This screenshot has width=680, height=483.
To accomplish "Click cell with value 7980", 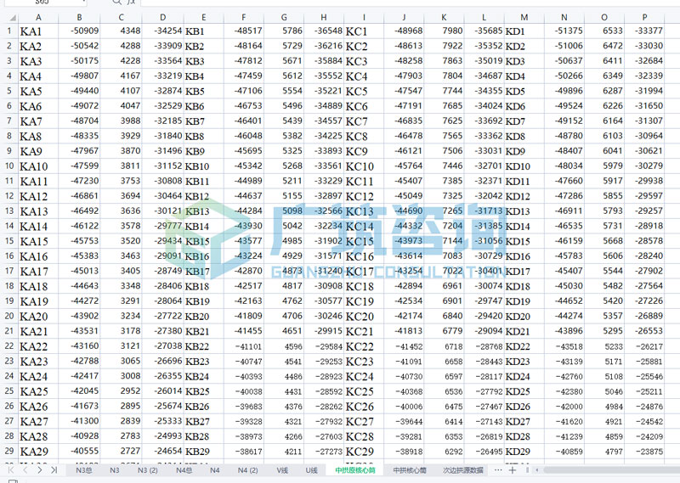I will [444, 31].
